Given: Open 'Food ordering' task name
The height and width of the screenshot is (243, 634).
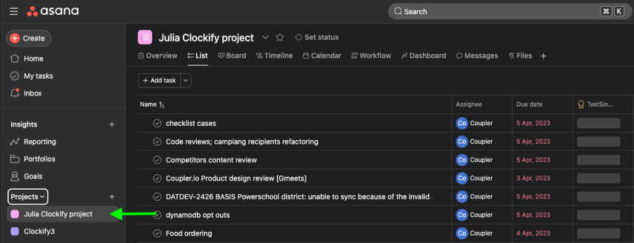Looking at the screenshot, I should point(189,233).
